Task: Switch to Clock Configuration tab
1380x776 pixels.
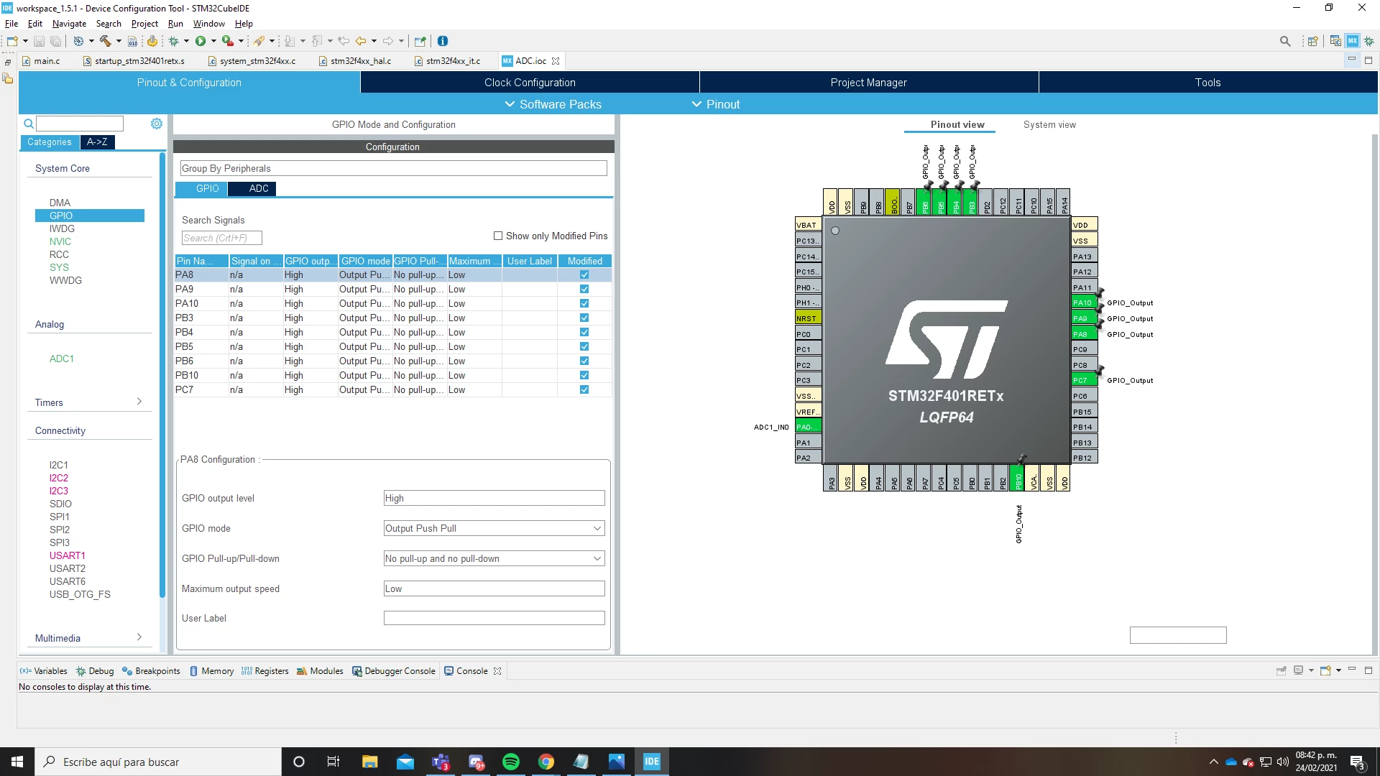Action: (x=530, y=83)
